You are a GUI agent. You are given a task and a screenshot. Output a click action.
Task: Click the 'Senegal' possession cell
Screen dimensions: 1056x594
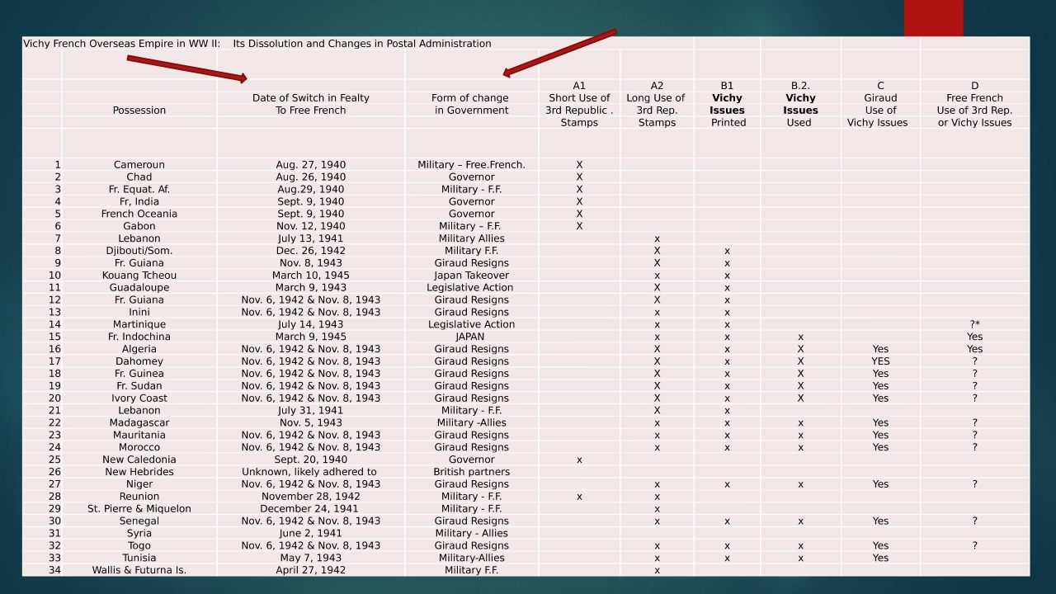[x=139, y=521]
